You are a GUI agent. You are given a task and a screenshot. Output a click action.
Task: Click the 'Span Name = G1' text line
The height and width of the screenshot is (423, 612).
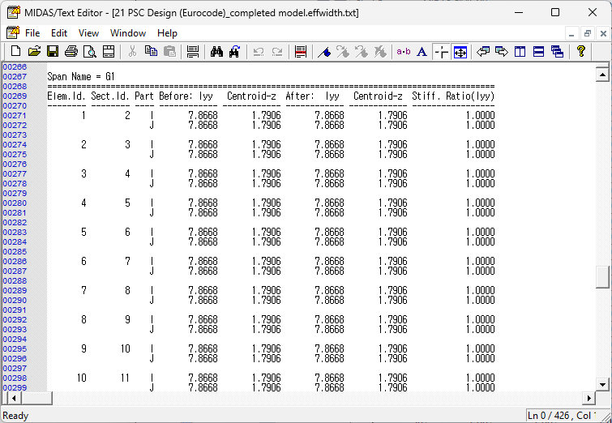(x=81, y=76)
